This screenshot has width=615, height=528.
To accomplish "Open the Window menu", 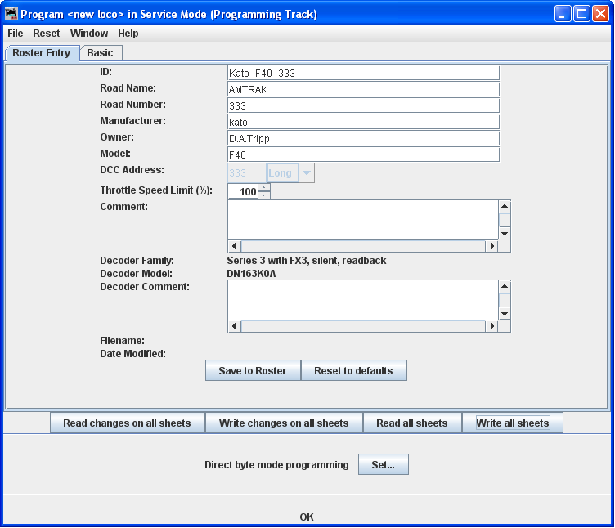I will [89, 34].
